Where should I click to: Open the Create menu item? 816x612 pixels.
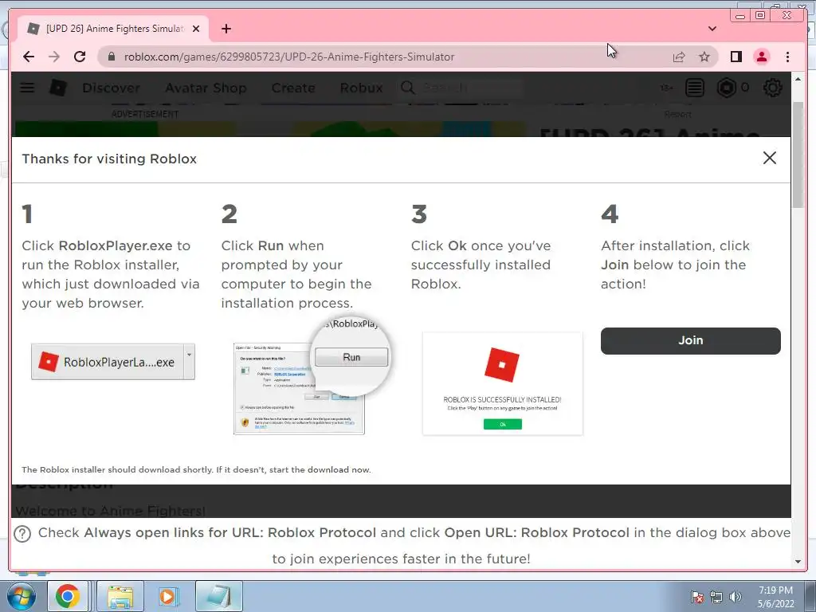point(293,88)
